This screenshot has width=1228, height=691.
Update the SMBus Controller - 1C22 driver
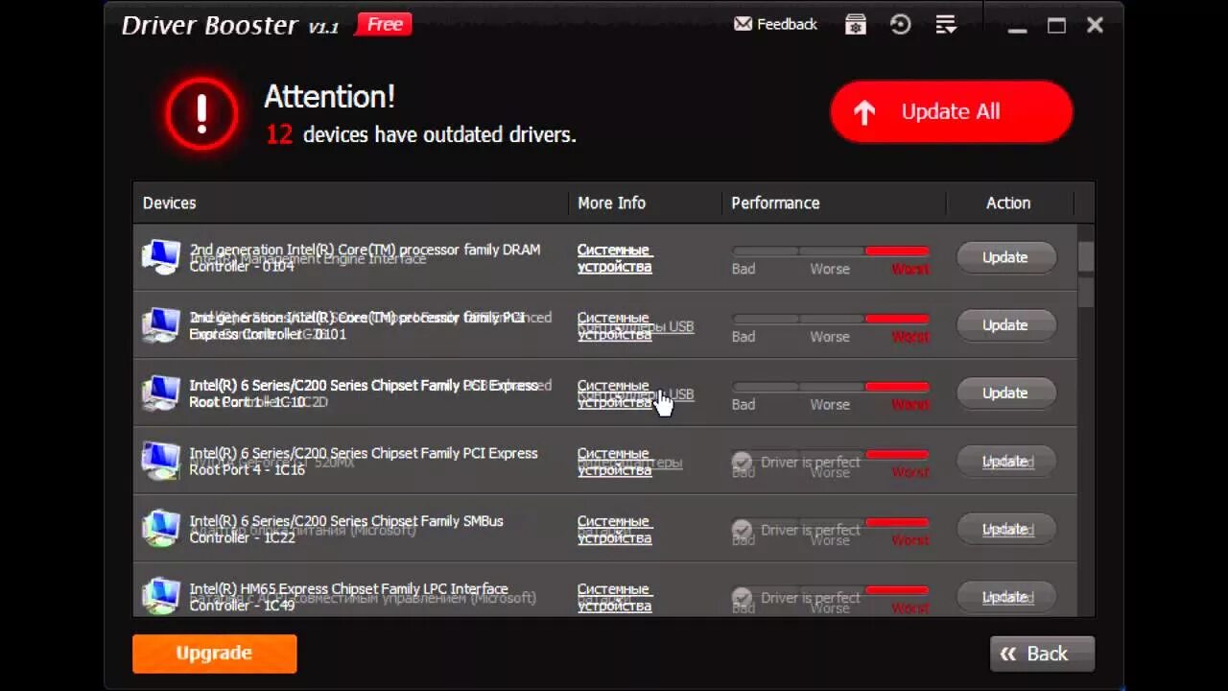(x=1005, y=530)
